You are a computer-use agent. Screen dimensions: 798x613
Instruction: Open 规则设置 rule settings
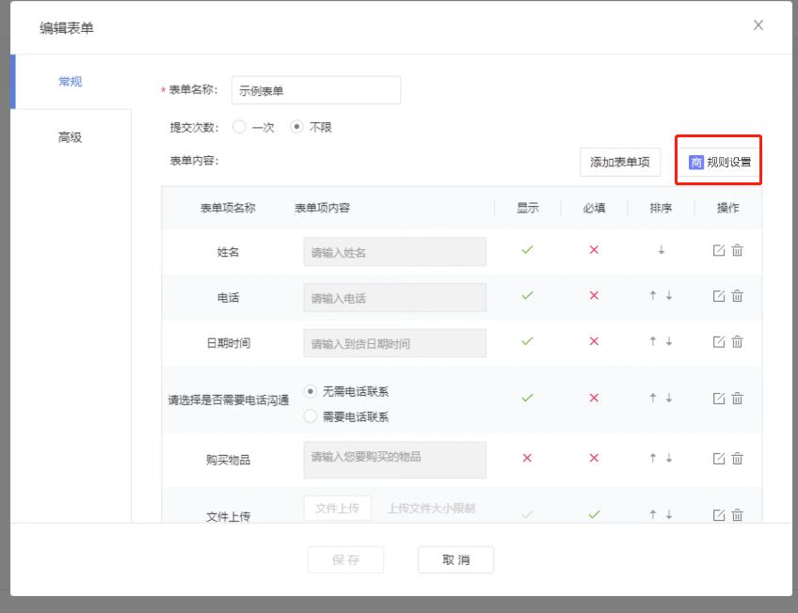point(720,162)
